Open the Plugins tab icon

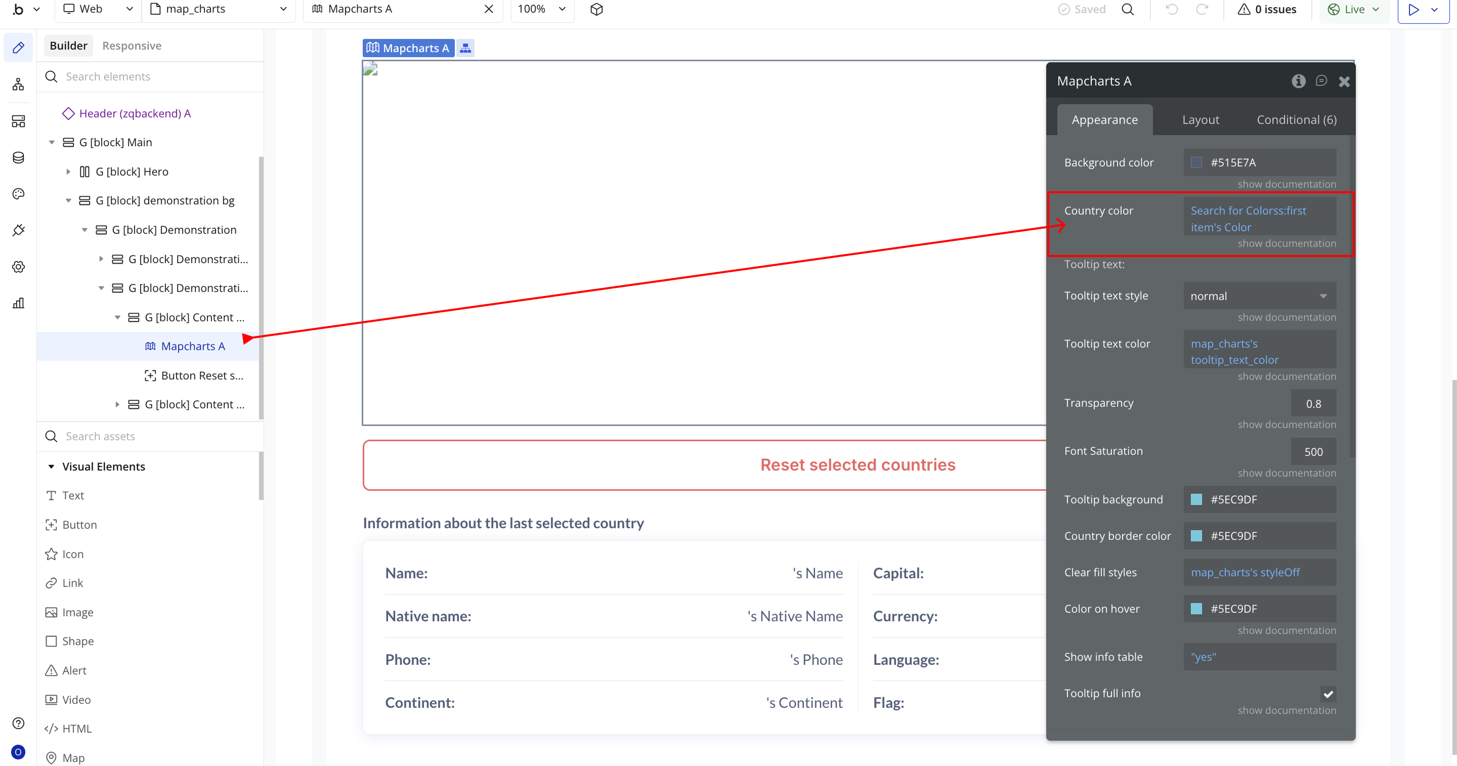[18, 230]
